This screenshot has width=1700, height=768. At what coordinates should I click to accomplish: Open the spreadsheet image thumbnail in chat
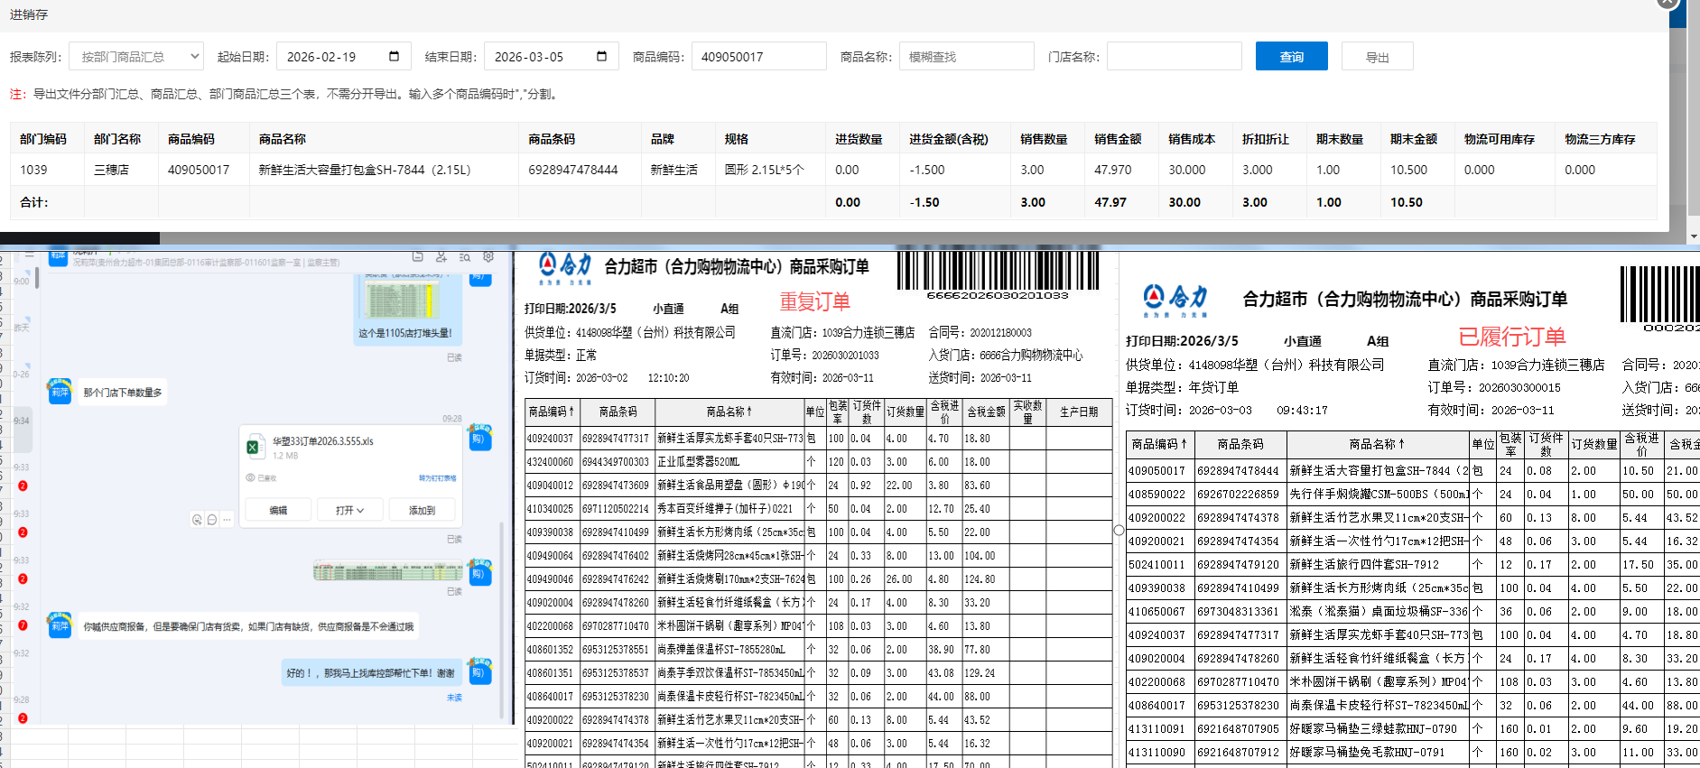(388, 571)
